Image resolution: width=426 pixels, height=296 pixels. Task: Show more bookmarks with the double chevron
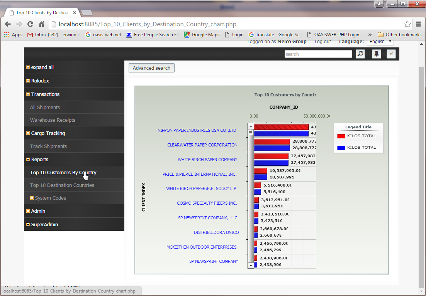pos(370,34)
